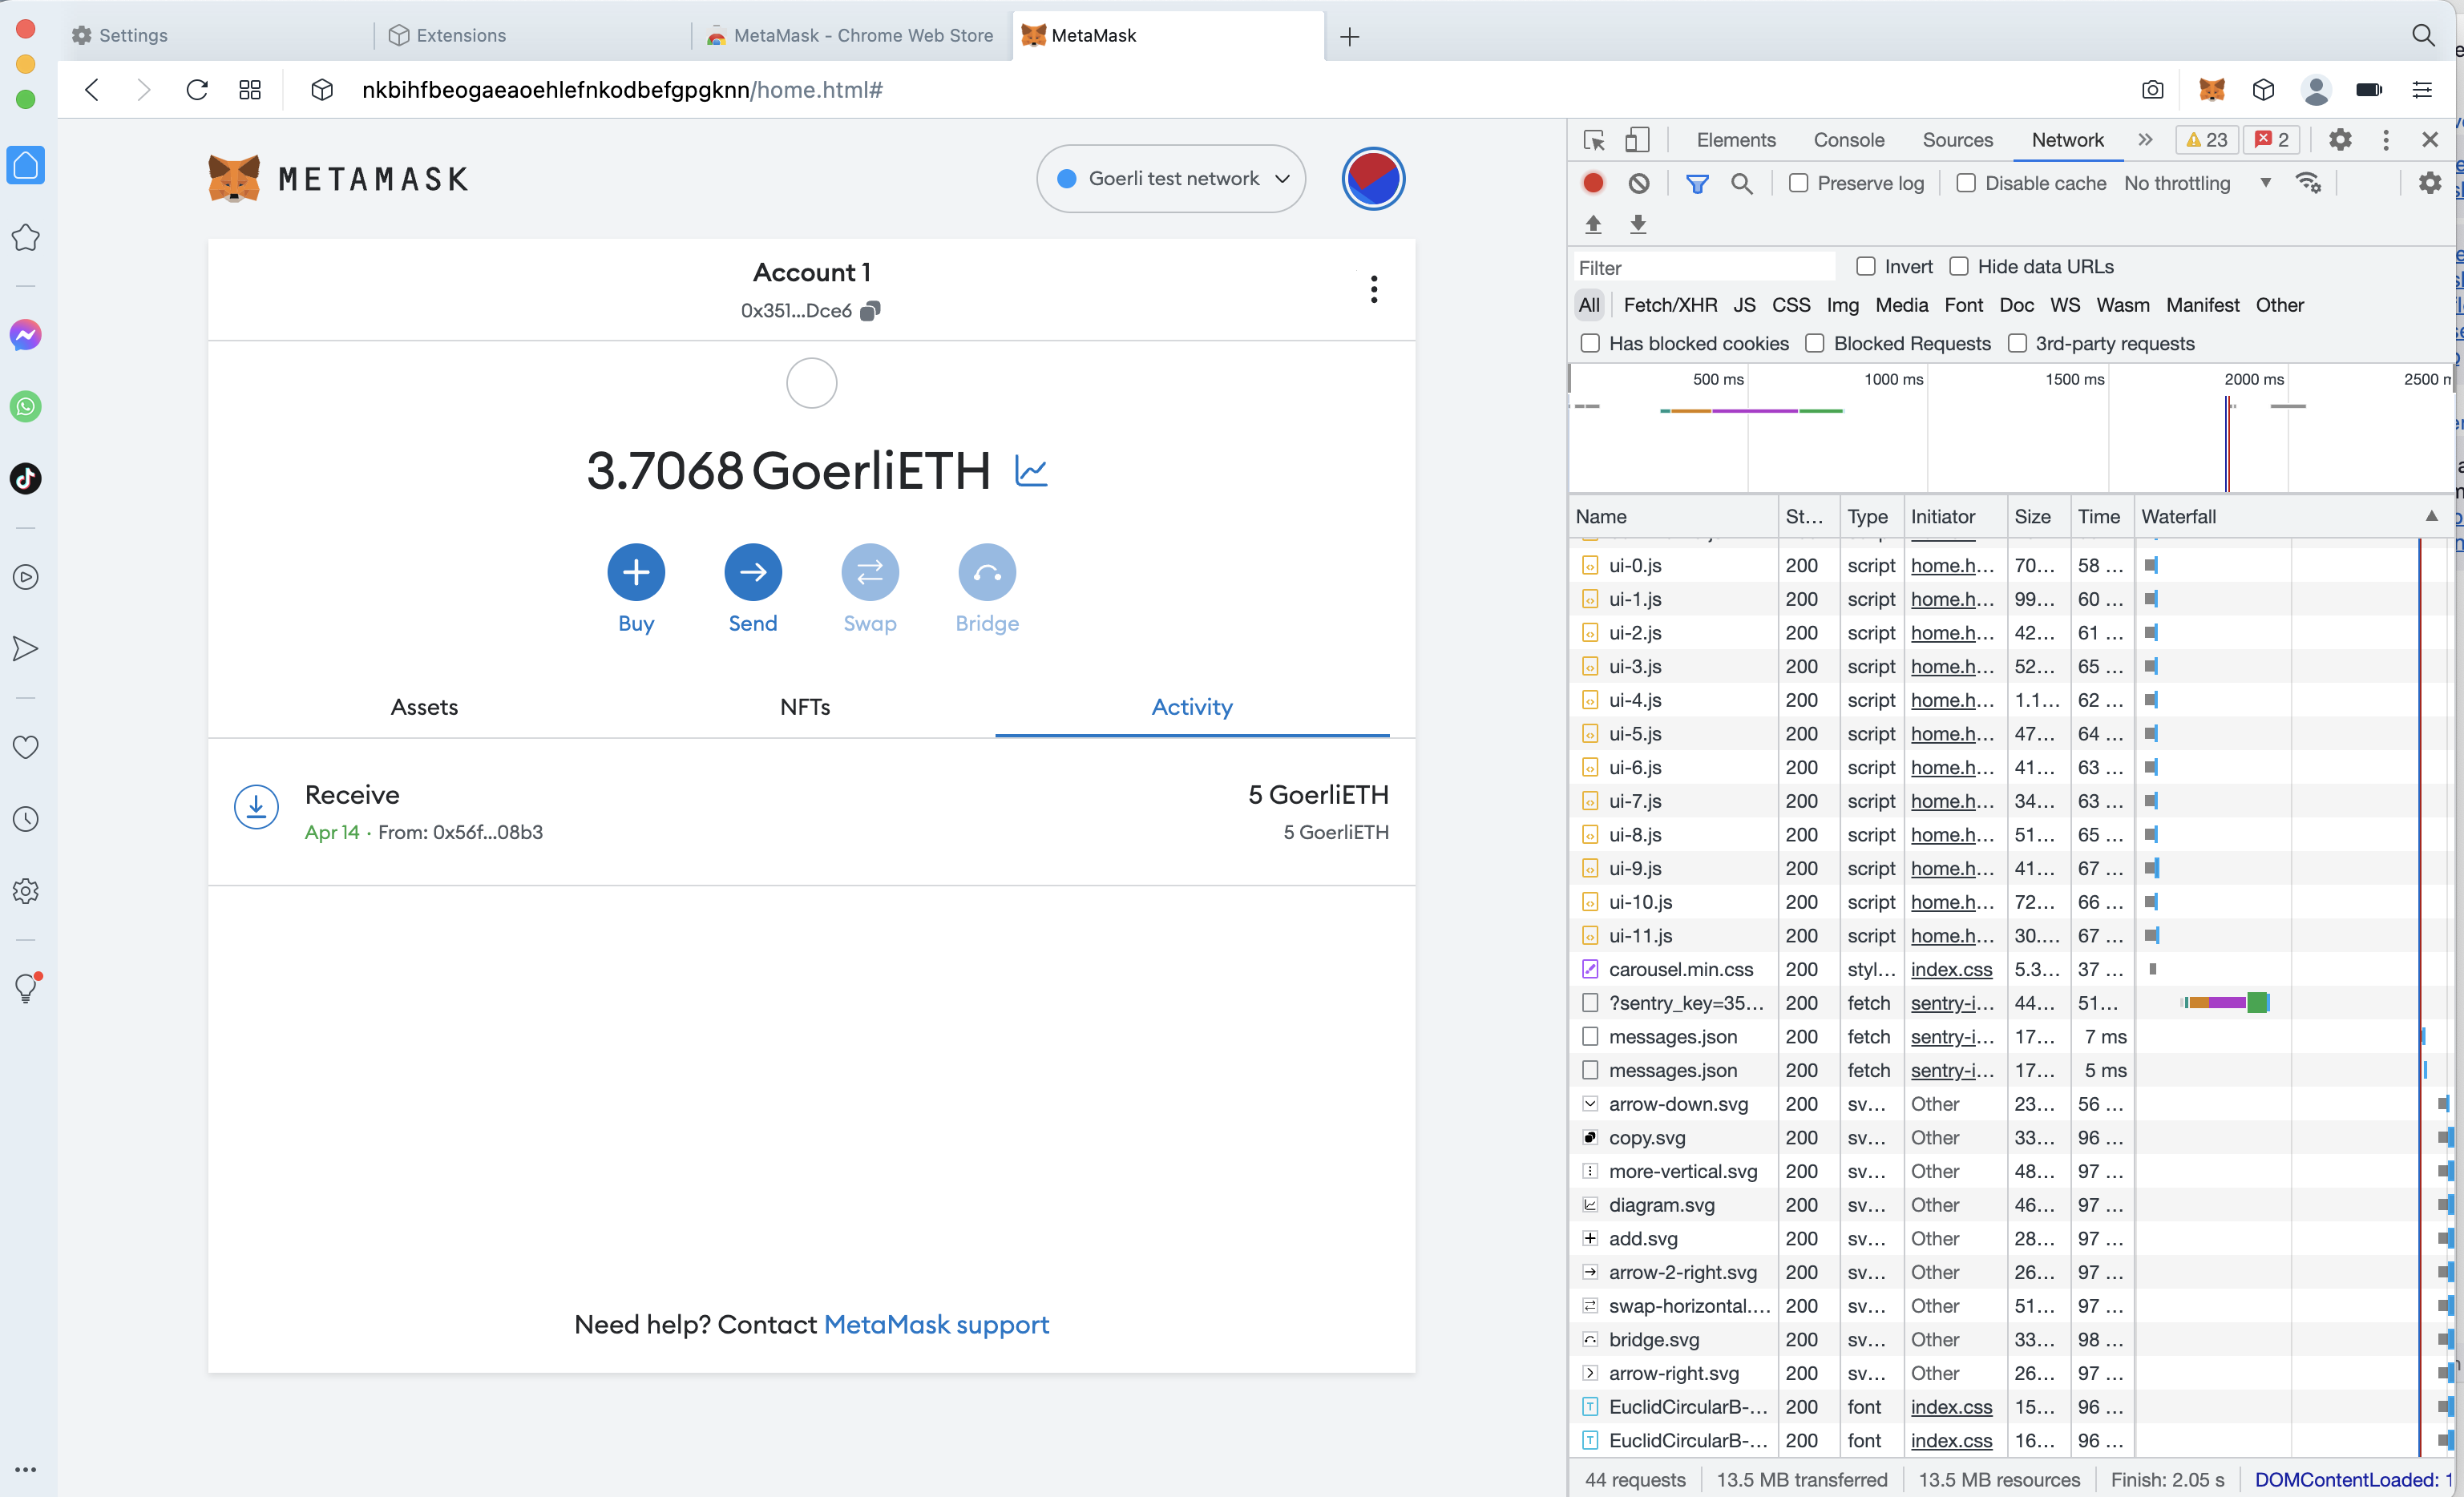The height and width of the screenshot is (1497, 2464).
Task: Clear the network log in DevTools
Action: tap(1638, 183)
